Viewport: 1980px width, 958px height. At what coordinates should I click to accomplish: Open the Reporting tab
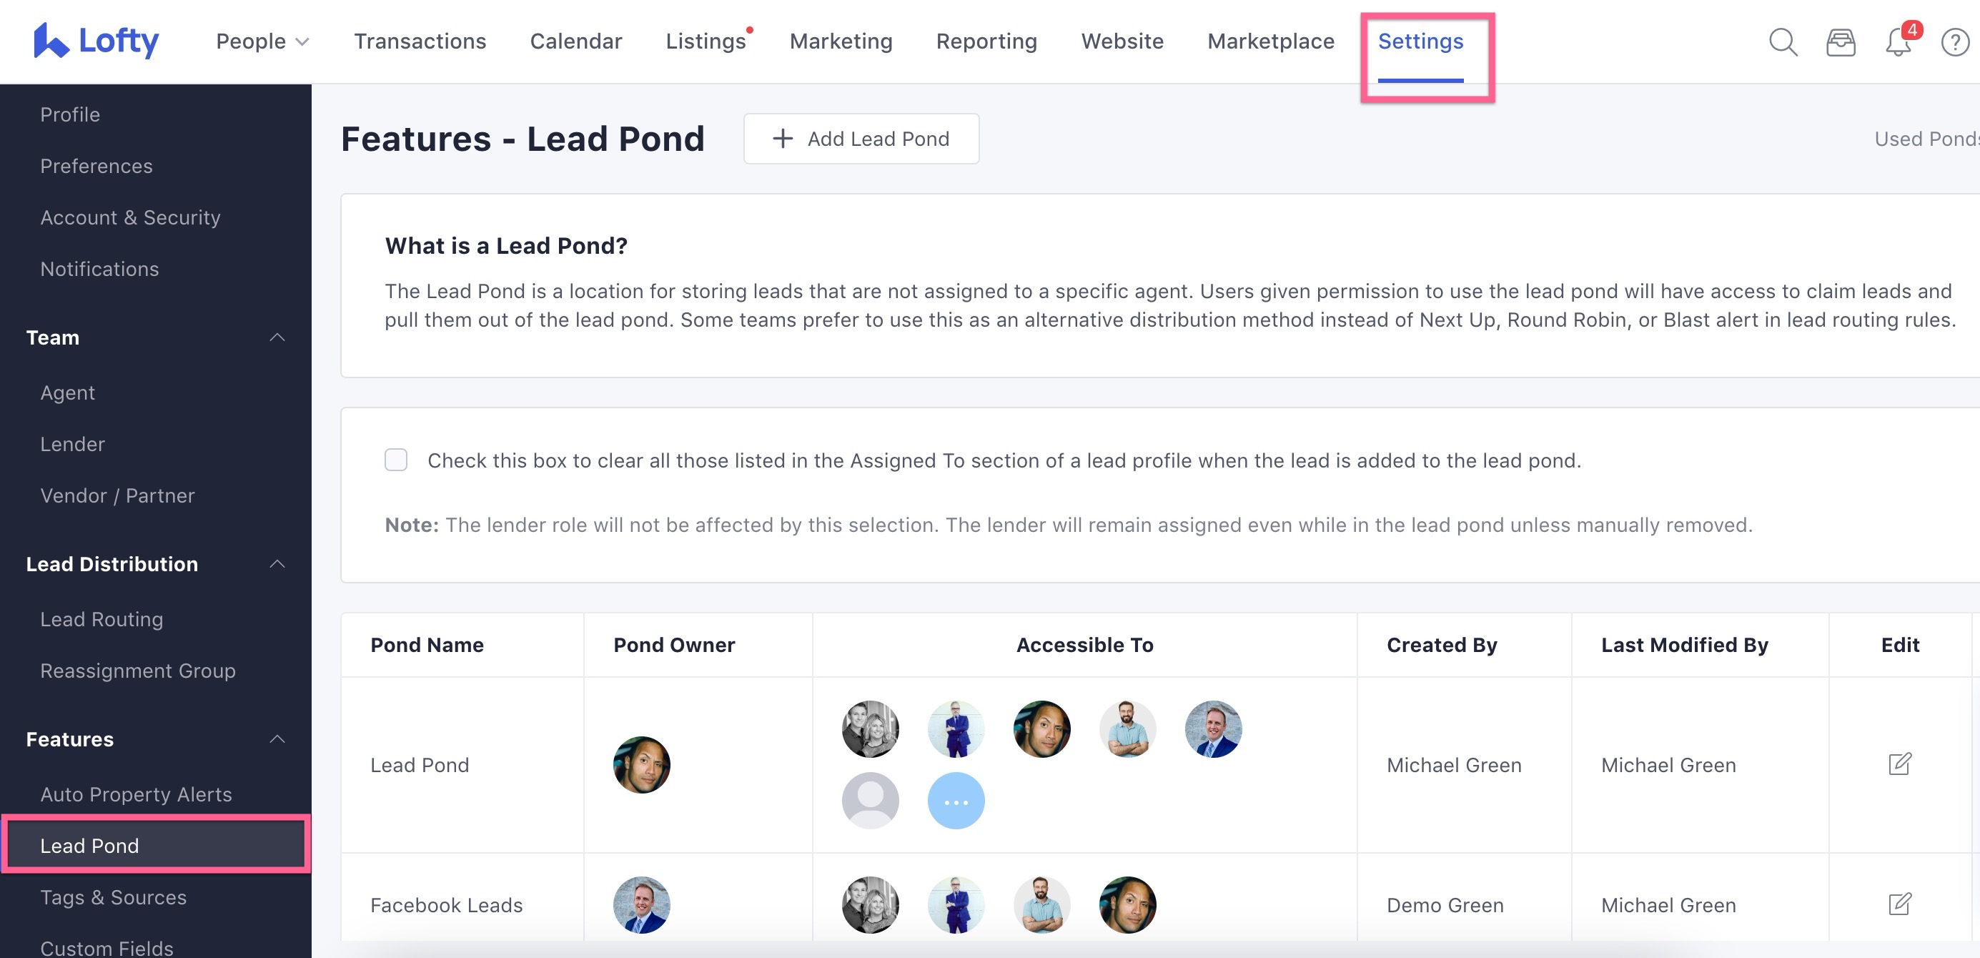(x=986, y=41)
